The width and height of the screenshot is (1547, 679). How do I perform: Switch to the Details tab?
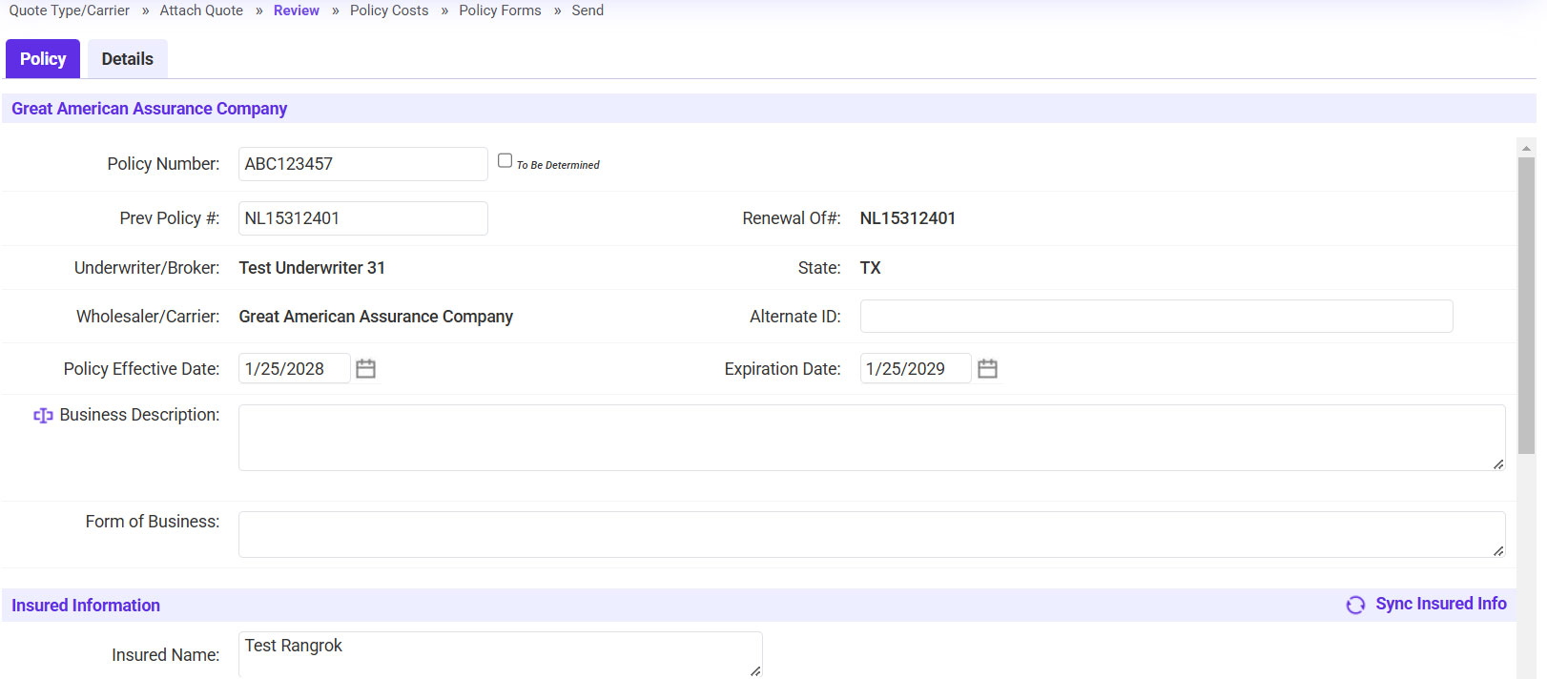(x=128, y=59)
